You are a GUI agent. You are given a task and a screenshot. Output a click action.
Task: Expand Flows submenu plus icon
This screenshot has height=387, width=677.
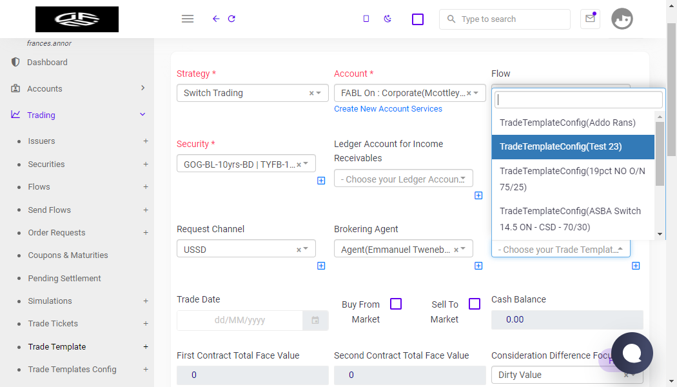click(x=146, y=186)
